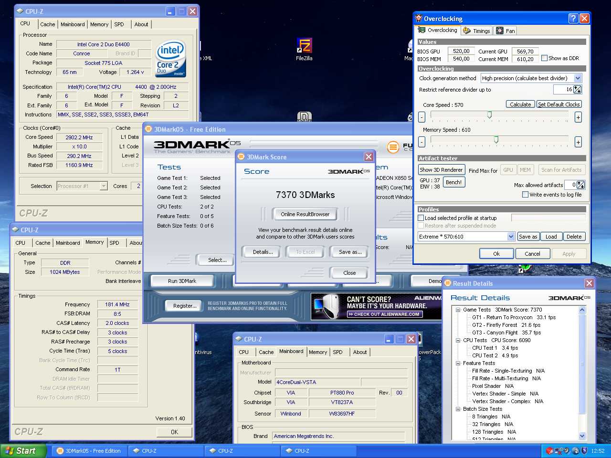The image size is (611, 458).
Task: Decrease Core Speed with minus button
Action: pyautogui.click(x=421, y=117)
